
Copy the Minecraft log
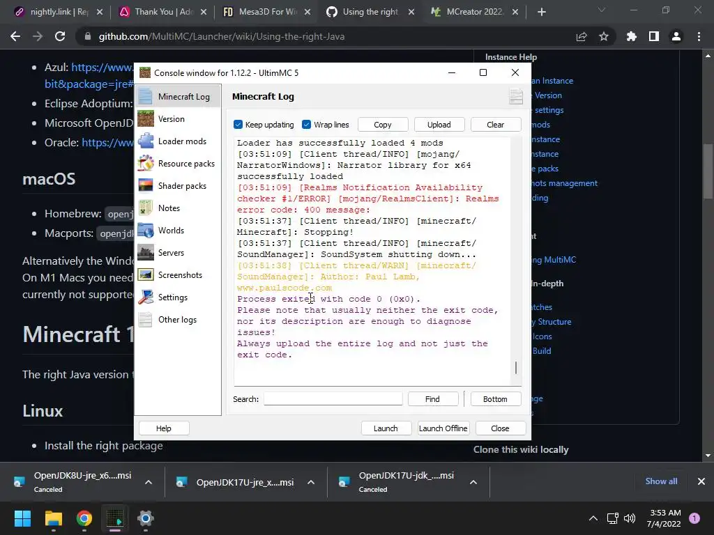coord(383,125)
